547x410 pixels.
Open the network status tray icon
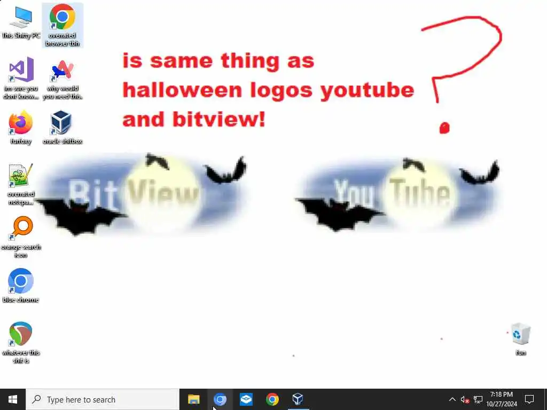(478, 399)
